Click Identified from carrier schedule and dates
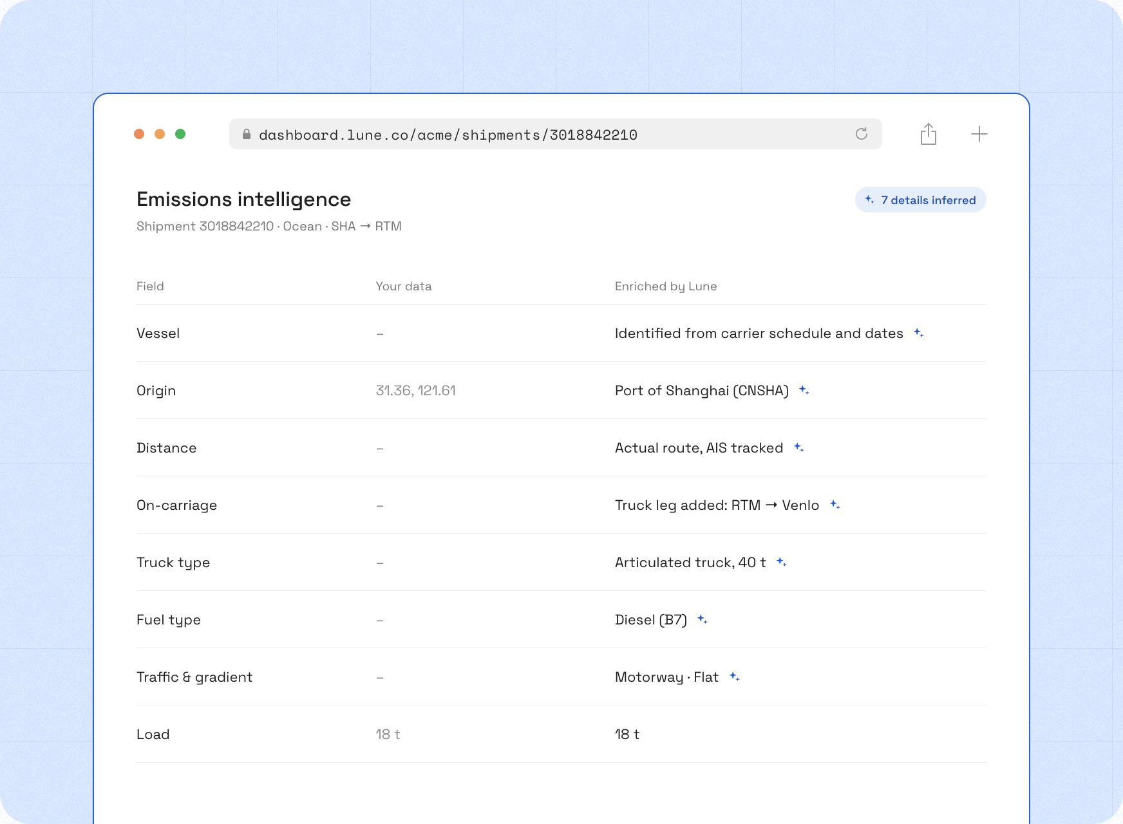Screen dimensions: 1123x824 (x=759, y=333)
